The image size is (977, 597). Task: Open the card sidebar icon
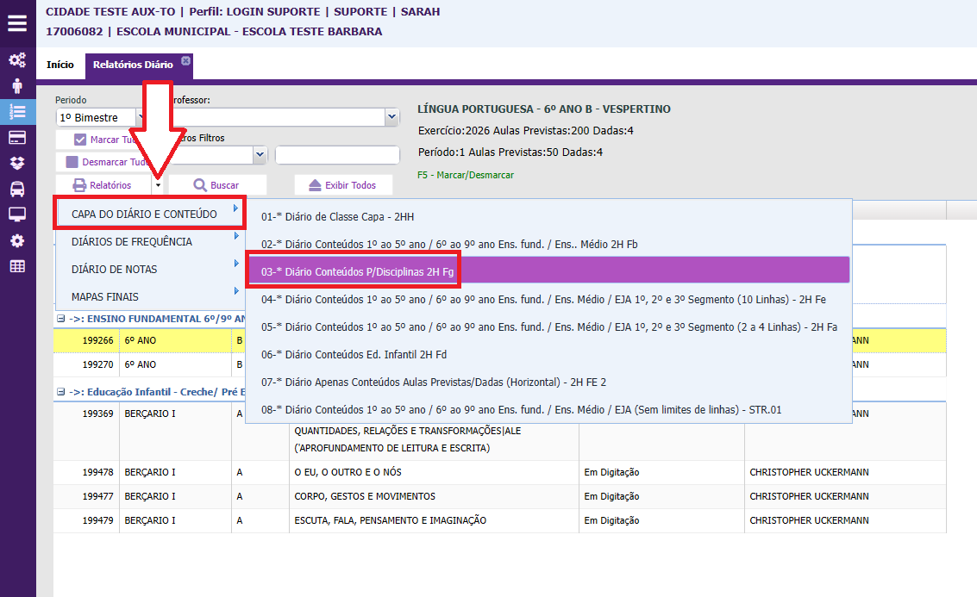click(x=17, y=138)
